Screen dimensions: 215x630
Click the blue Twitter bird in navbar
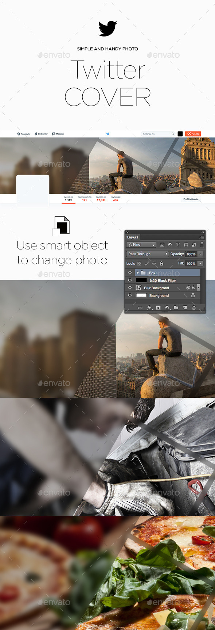108,134
